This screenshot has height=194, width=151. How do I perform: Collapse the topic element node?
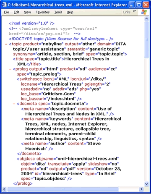click(6, 44)
